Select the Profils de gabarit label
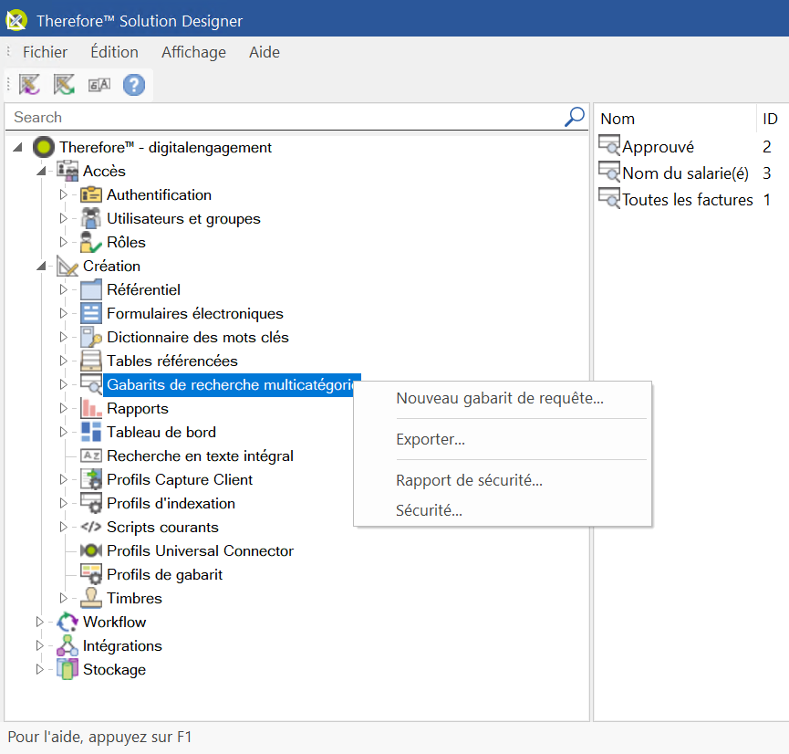 [164, 574]
